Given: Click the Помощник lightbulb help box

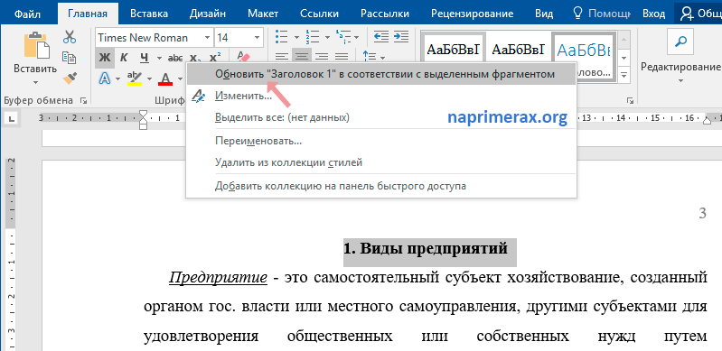Looking at the screenshot, I should pos(601,14).
